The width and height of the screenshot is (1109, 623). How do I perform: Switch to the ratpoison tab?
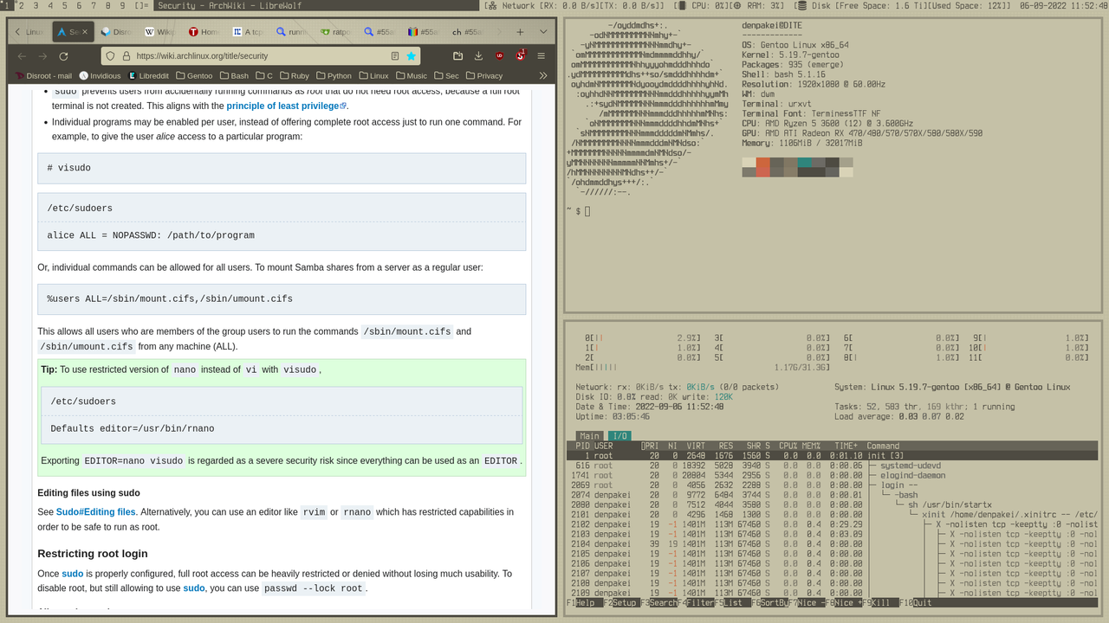(337, 32)
